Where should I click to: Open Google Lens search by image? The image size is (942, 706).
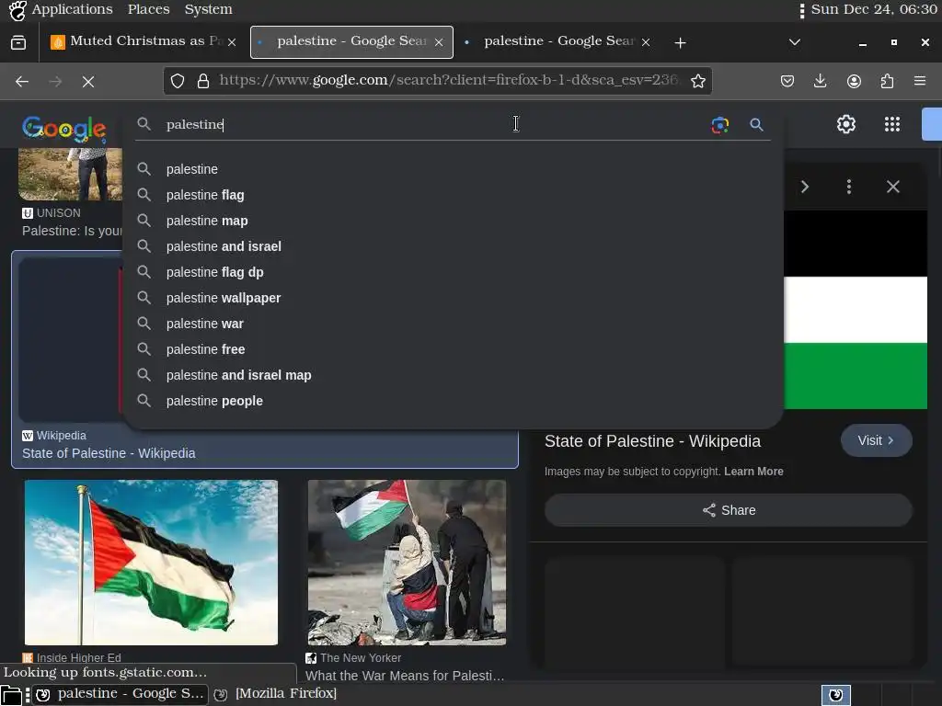719,125
